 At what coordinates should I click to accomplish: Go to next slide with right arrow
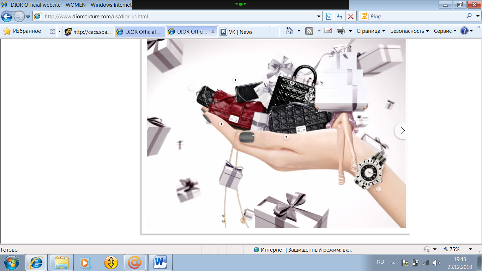[402, 131]
